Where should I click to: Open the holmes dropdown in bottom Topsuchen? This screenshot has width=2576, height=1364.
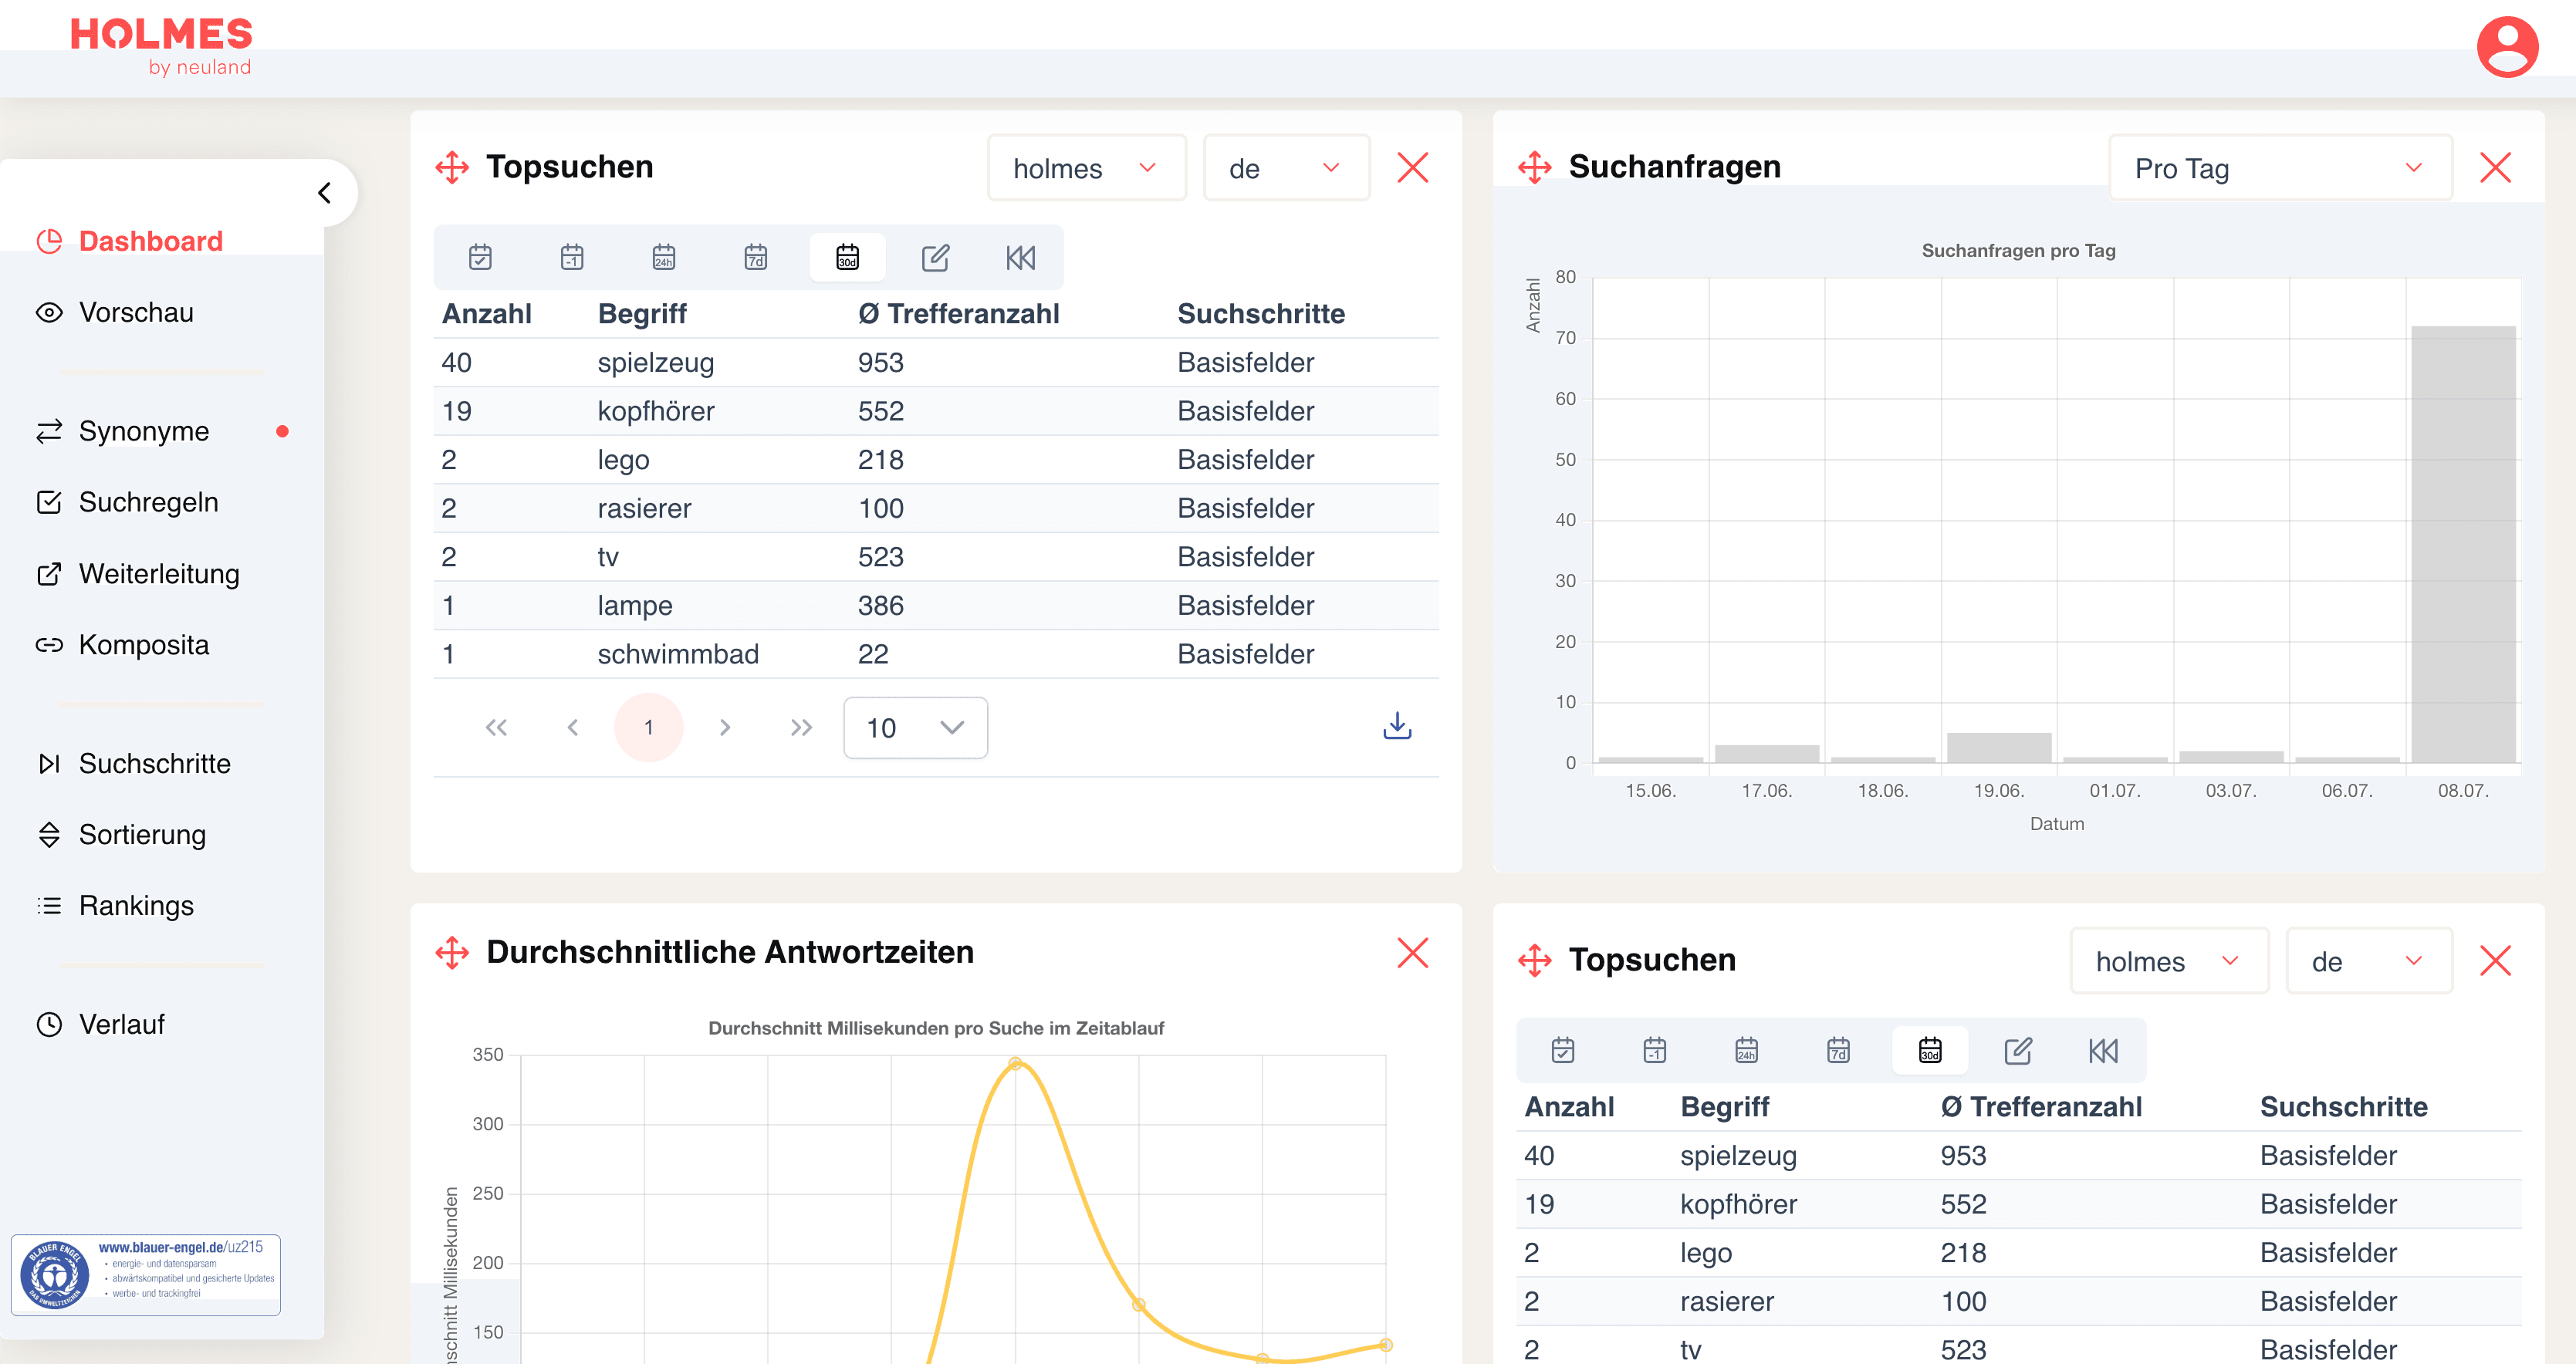2169,961
